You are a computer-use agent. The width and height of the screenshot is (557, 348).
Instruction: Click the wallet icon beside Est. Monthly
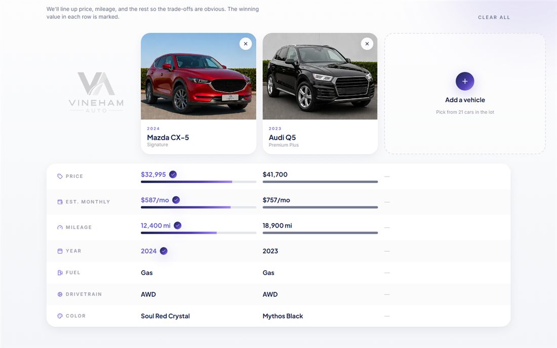click(x=60, y=202)
